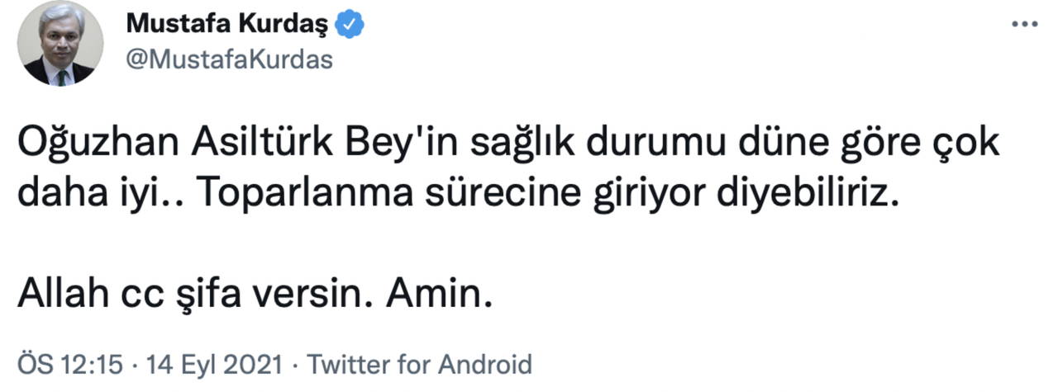Open the Twitter for Android source link
Screen dimensions: 1058x392
tap(418, 365)
